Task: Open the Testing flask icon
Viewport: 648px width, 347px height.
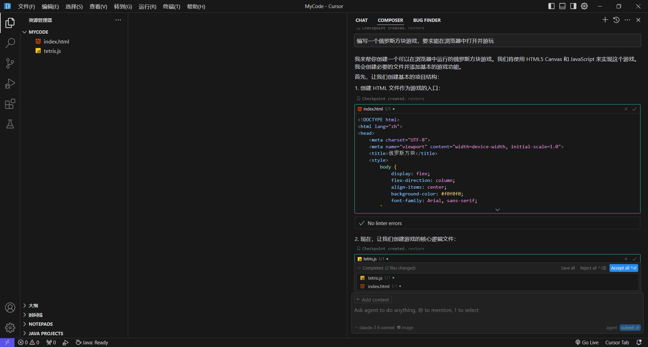Action: [10, 124]
